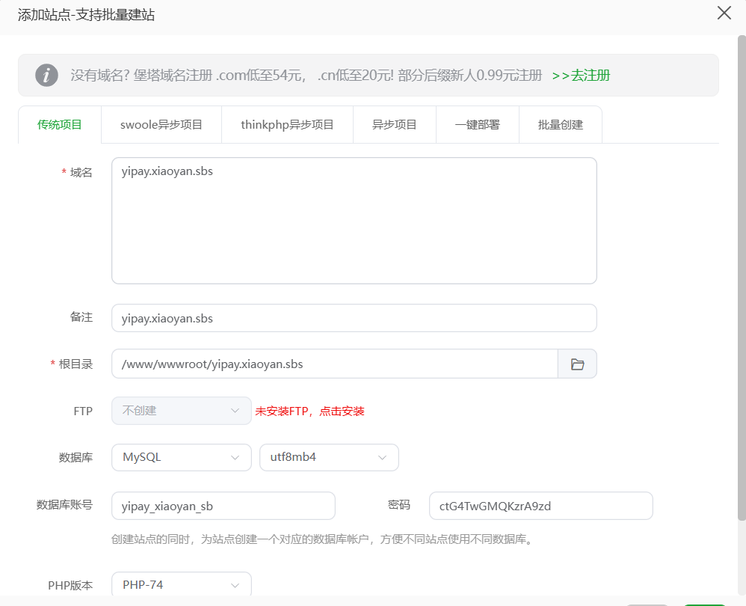
Task: Click the >>去注册 domain registration link
Action: pos(581,76)
